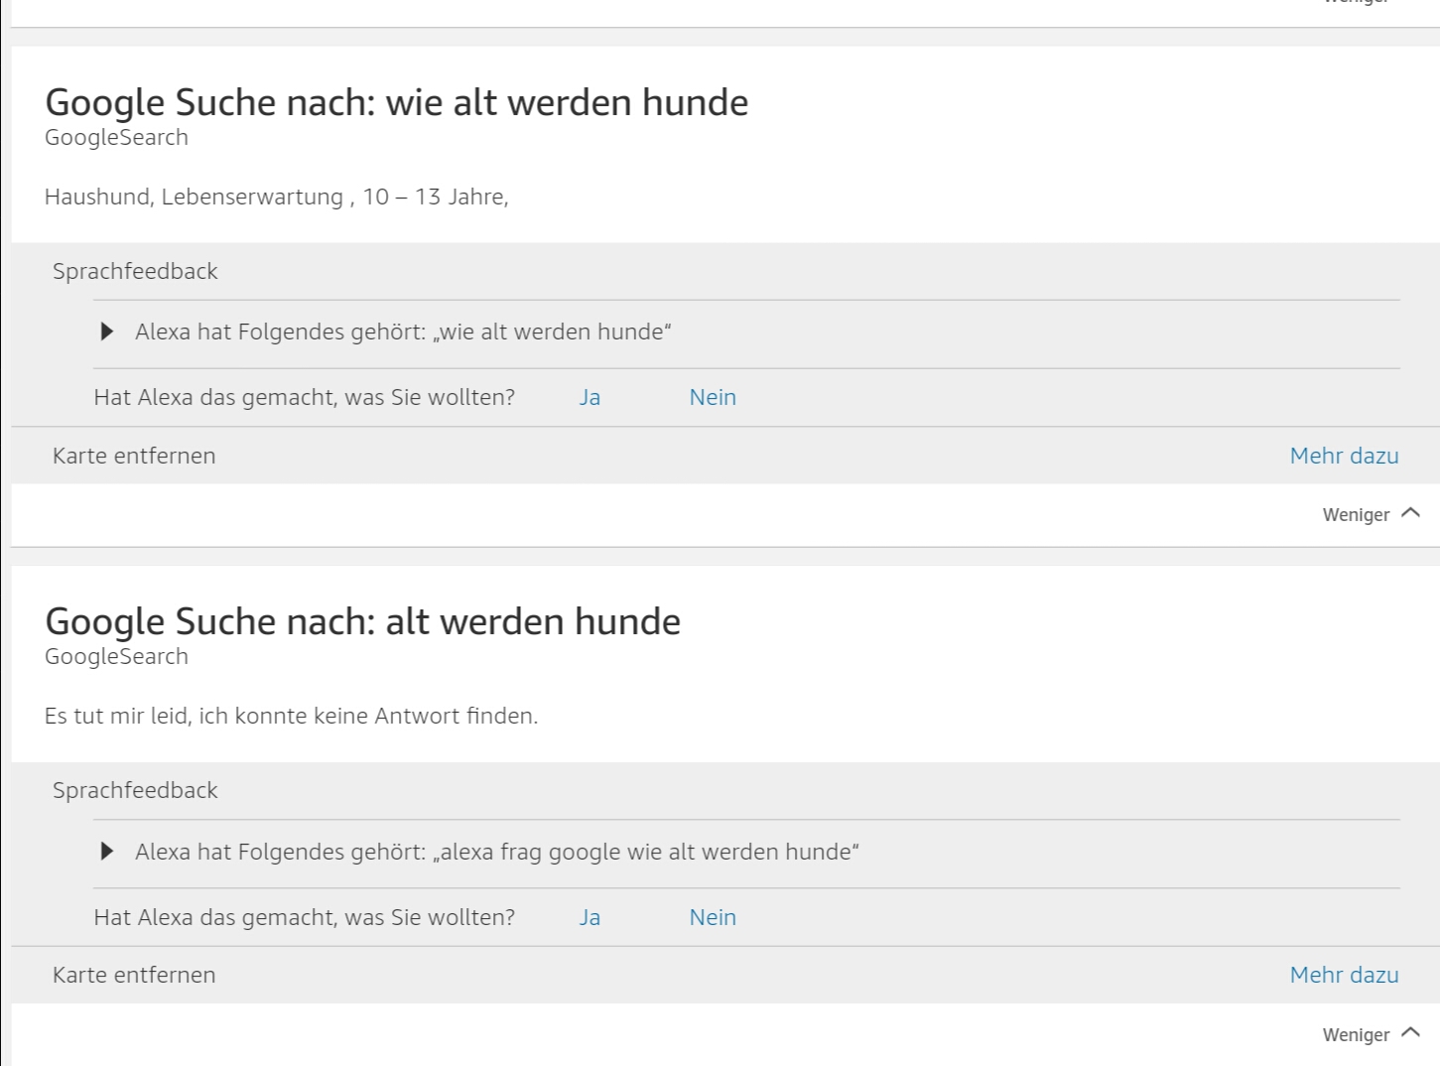The width and height of the screenshot is (1440, 1066).
Task: Click GoogleSearch skill name under first card title
Action: click(116, 138)
